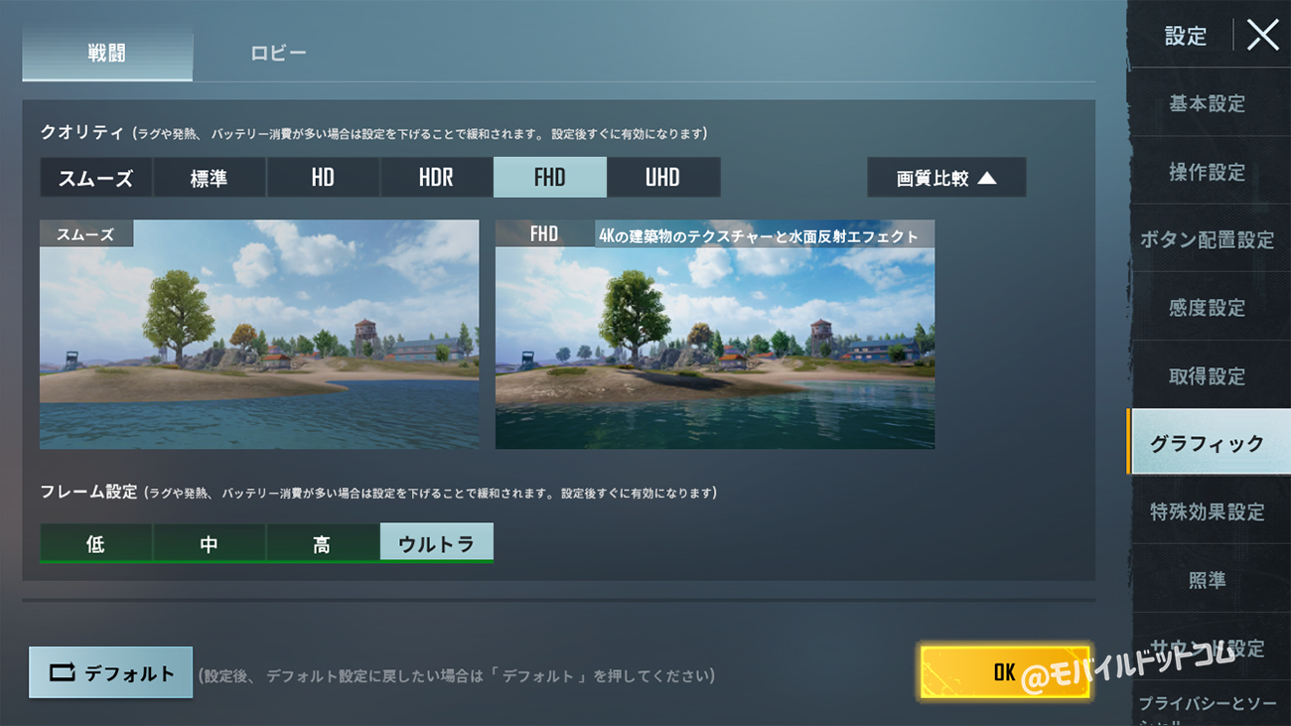This screenshot has height=726, width=1291.
Task: Switch to the ロビー tab
Action: coord(278,53)
